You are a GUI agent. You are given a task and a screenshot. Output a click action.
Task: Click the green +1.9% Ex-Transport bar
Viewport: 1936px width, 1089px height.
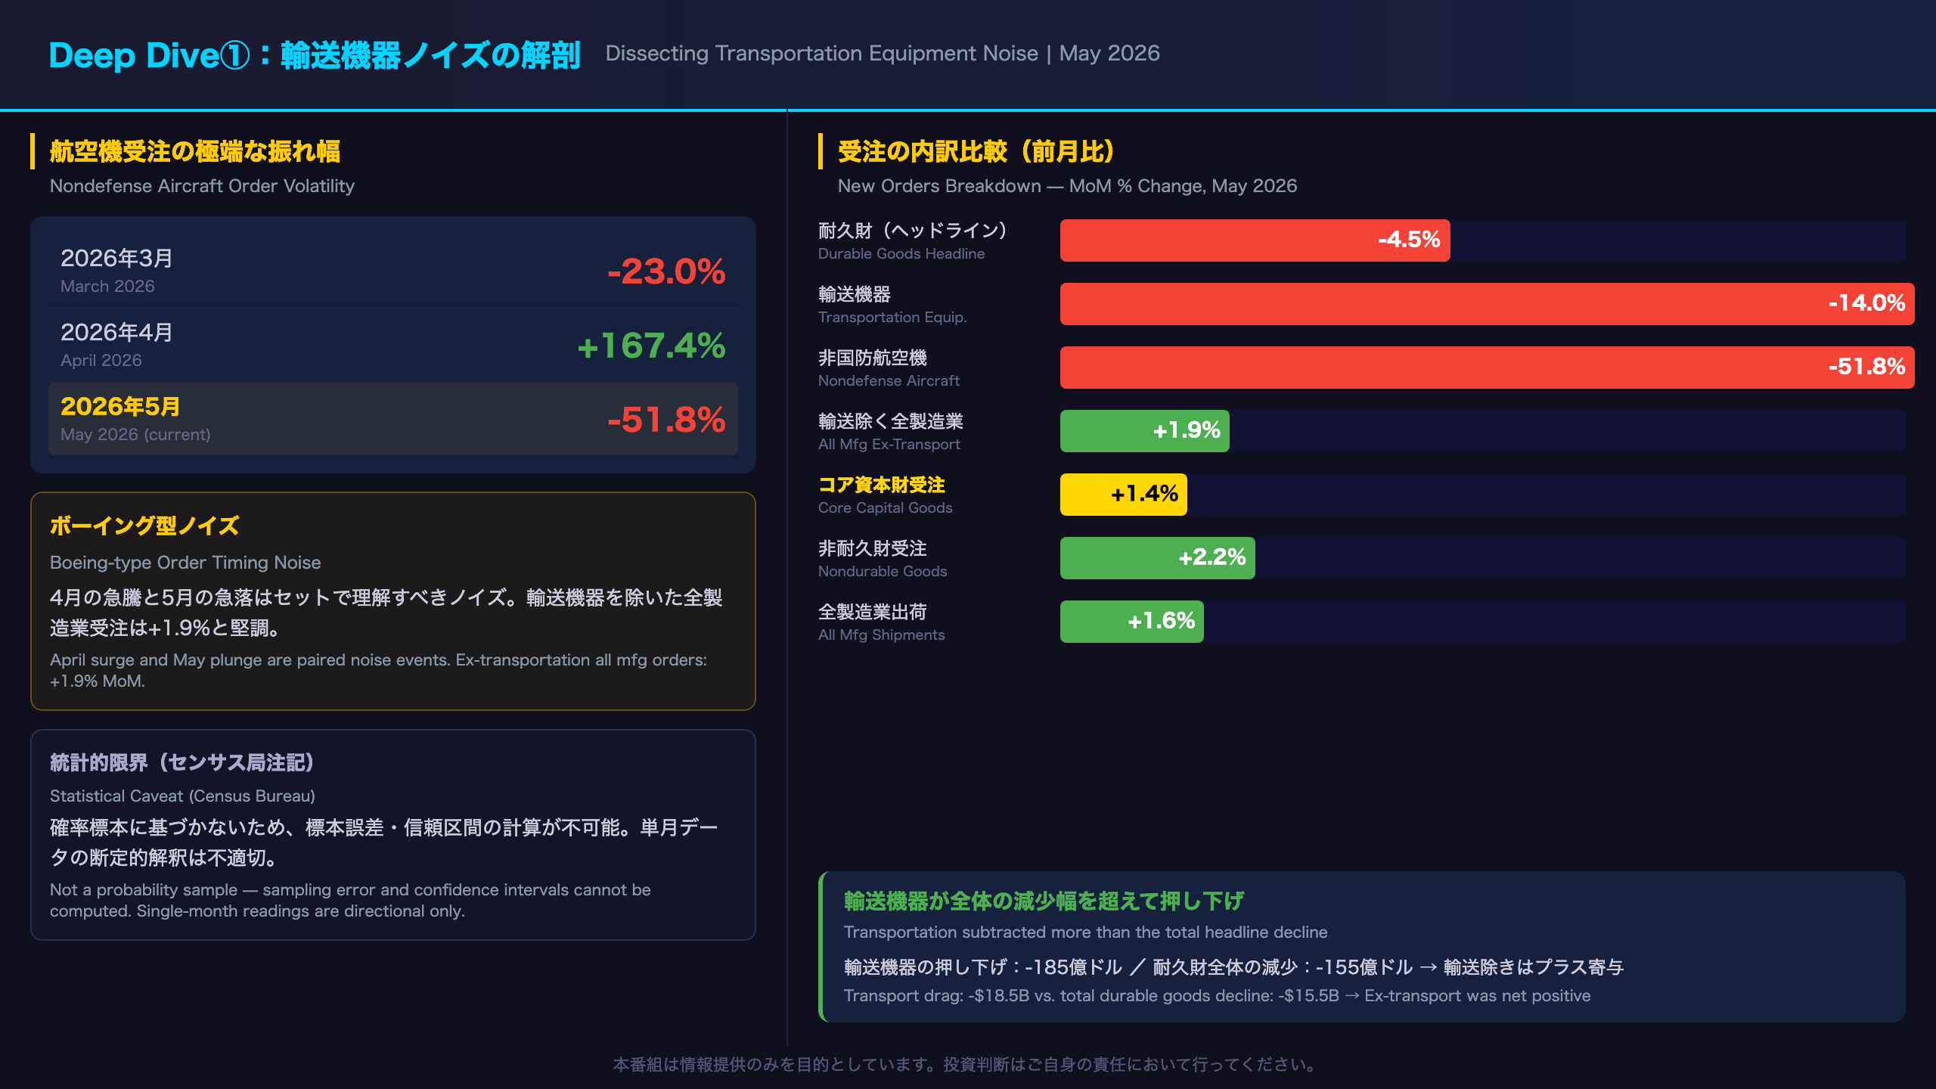[1145, 431]
